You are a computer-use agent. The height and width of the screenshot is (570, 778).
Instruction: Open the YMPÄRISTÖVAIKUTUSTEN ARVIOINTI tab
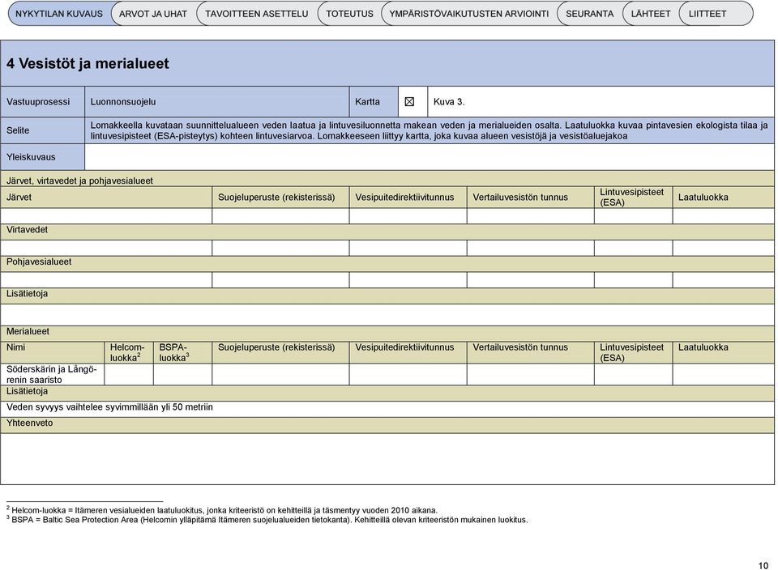click(x=469, y=14)
